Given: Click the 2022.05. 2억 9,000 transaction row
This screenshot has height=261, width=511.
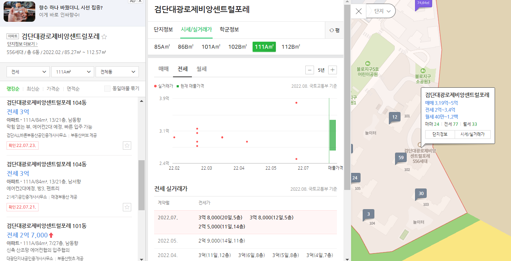Looking at the screenshot, I should click(x=245, y=241).
